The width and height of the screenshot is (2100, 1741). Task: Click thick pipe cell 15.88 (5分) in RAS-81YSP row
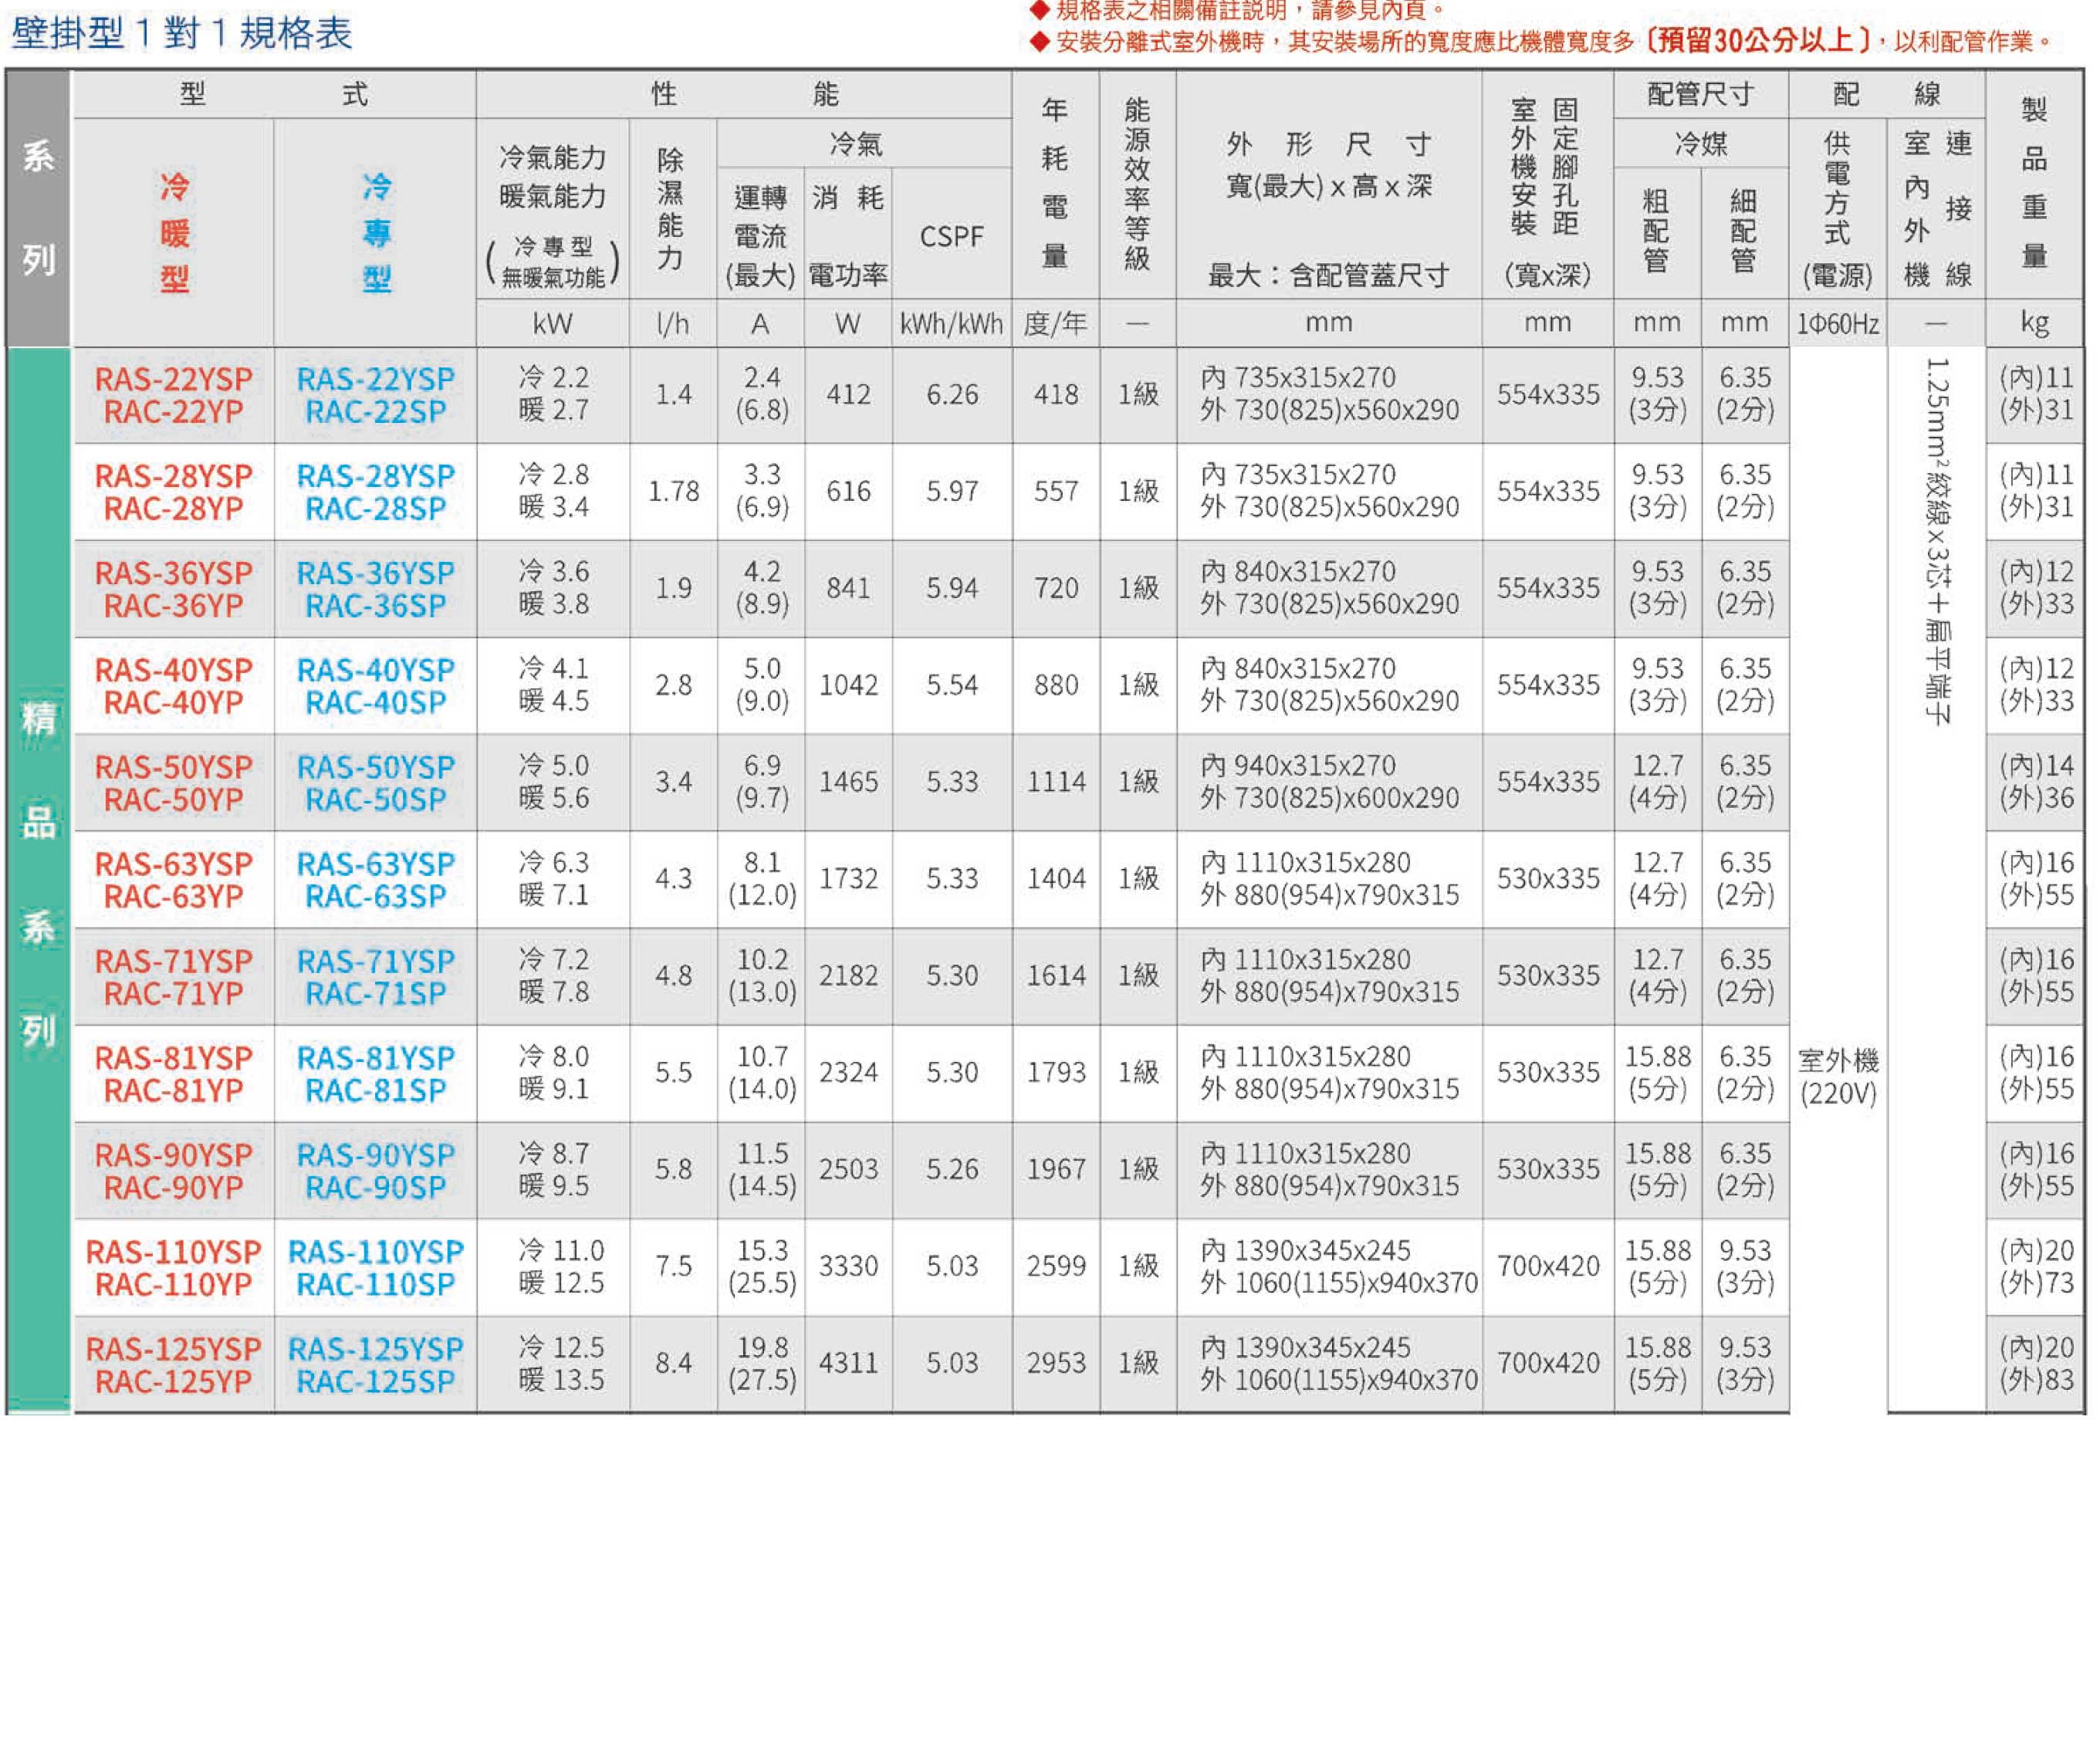(1657, 1074)
